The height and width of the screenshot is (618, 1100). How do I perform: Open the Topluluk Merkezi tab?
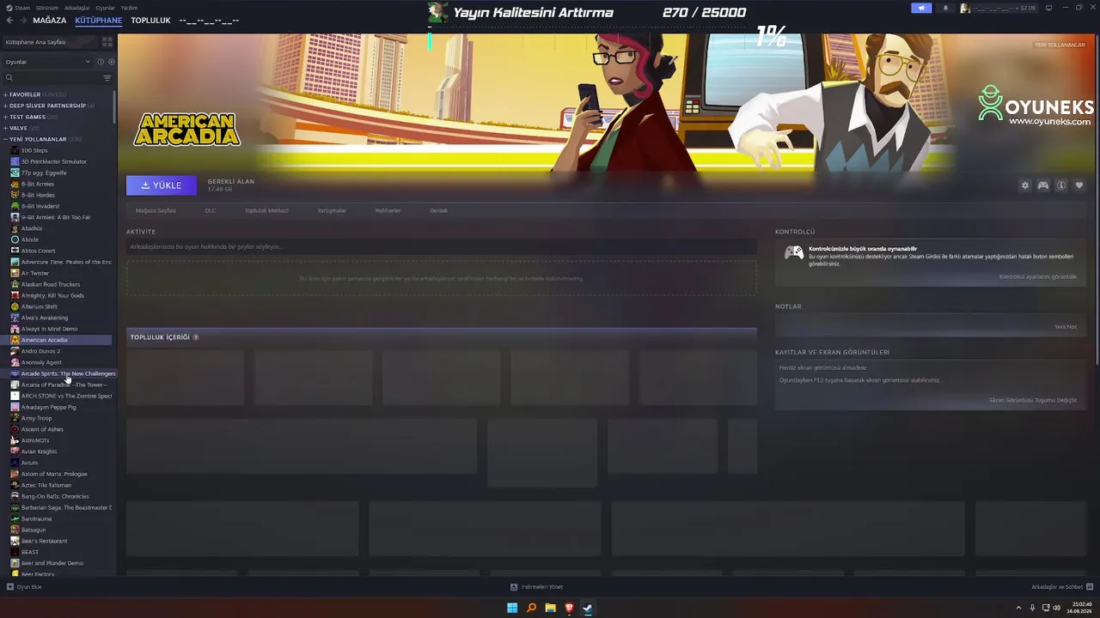(266, 210)
